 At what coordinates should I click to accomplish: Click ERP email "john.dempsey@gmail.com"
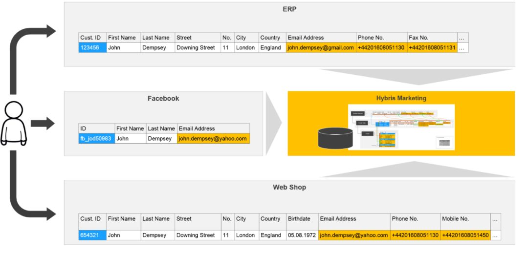coord(321,48)
